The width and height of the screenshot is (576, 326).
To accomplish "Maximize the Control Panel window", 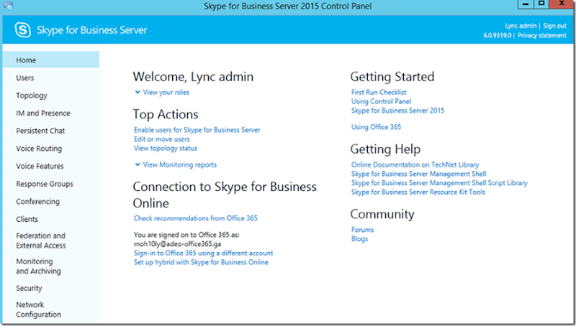I will (x=541, y=4).
